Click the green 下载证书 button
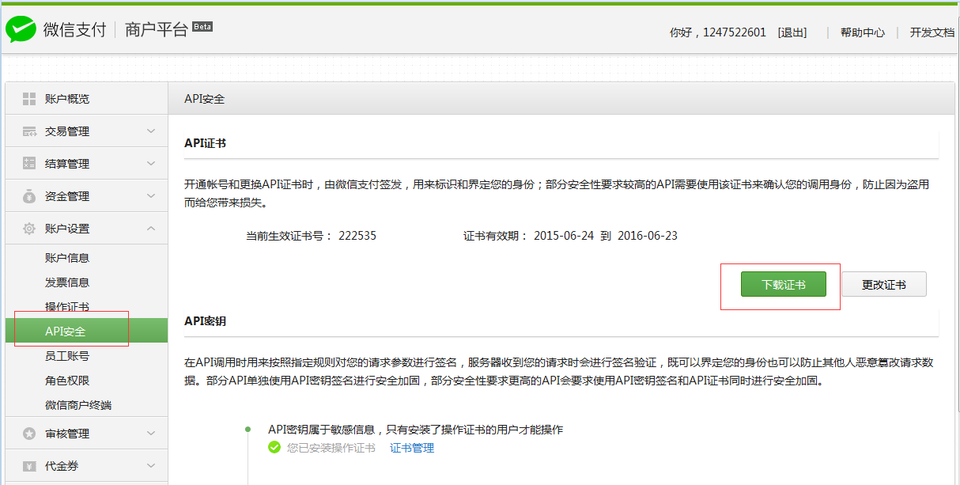This screenshot has width=960, height=485. 784,284
